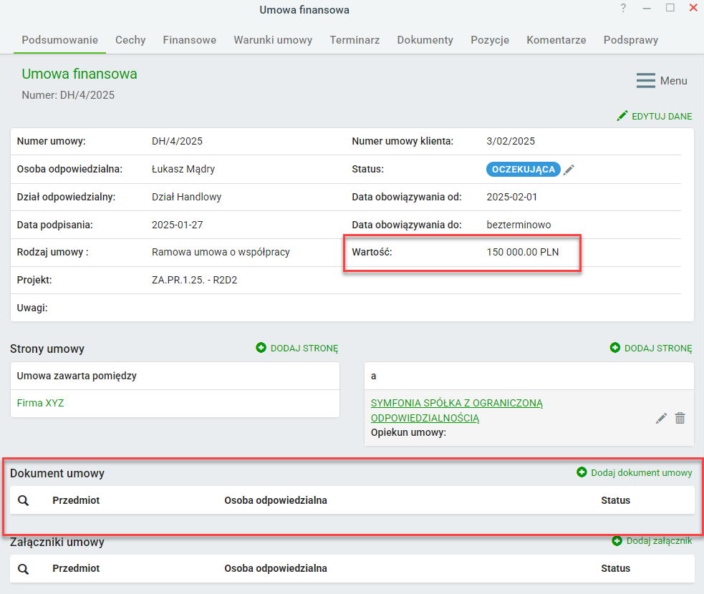Click client contract number 3/02/2025
This screenshot has width=704, height=594.
point(511,141)
